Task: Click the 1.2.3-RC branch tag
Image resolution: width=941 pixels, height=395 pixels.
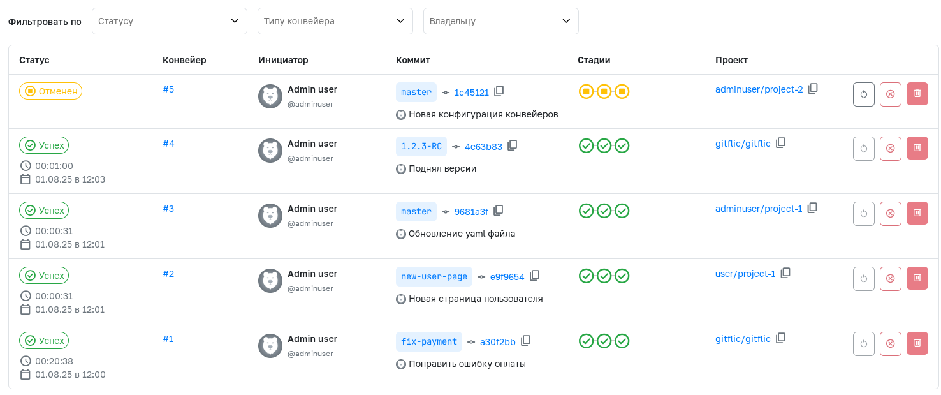Action: (x=421, y=146)
